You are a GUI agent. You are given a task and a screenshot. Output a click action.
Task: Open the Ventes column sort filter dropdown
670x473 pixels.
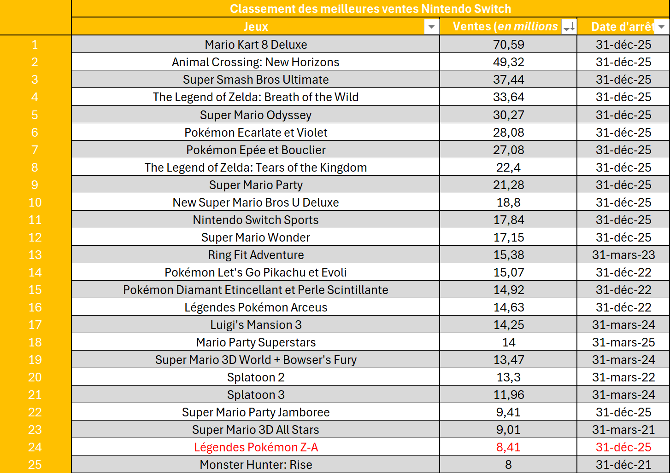click(x=569, y=27)
